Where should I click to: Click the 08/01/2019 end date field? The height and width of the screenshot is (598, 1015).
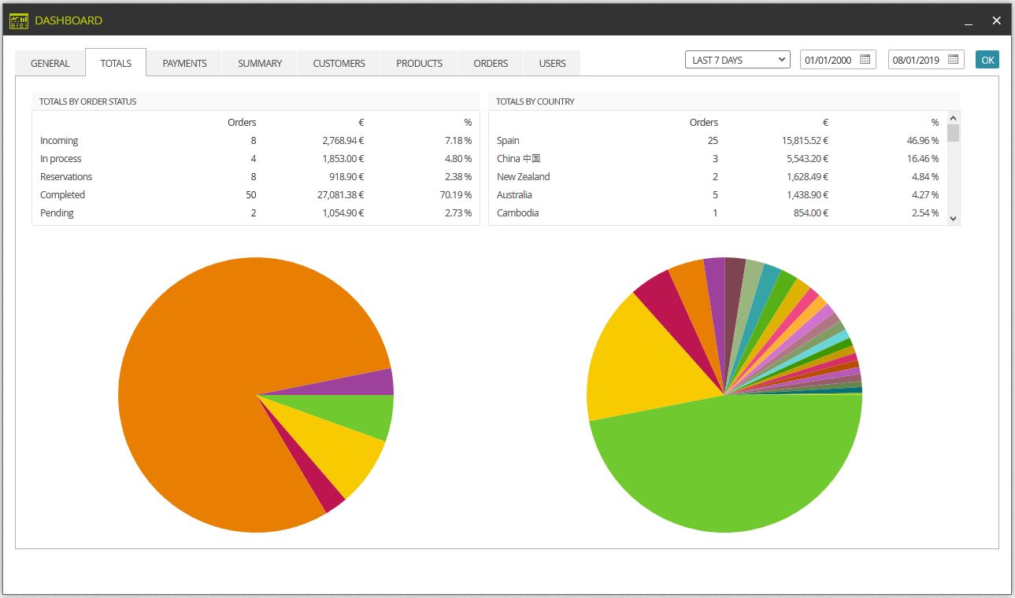[x=926, y=60]
